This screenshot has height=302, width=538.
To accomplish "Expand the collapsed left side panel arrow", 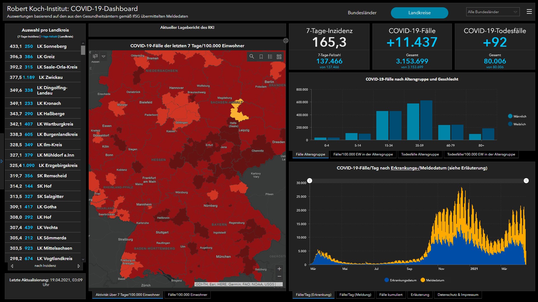I will coord(2,161).
